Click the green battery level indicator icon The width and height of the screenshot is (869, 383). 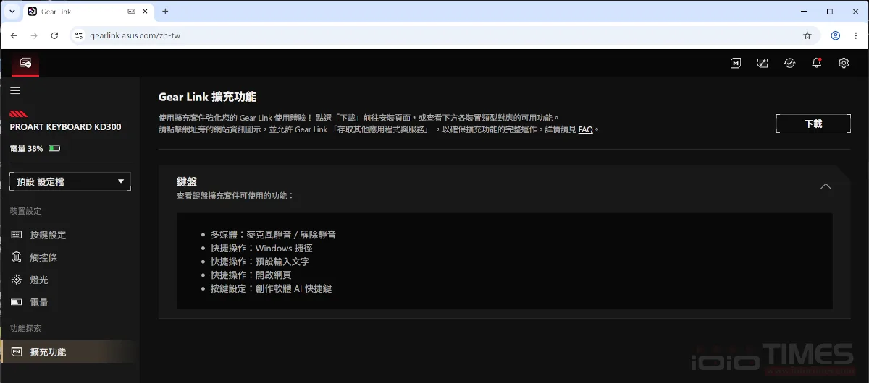point(54,148)
